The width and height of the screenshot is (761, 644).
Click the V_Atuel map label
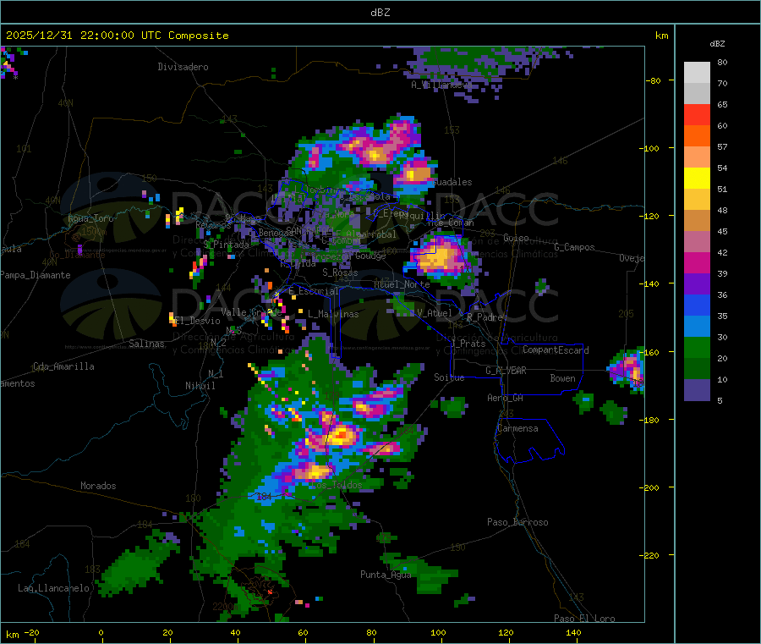(434, 313)
